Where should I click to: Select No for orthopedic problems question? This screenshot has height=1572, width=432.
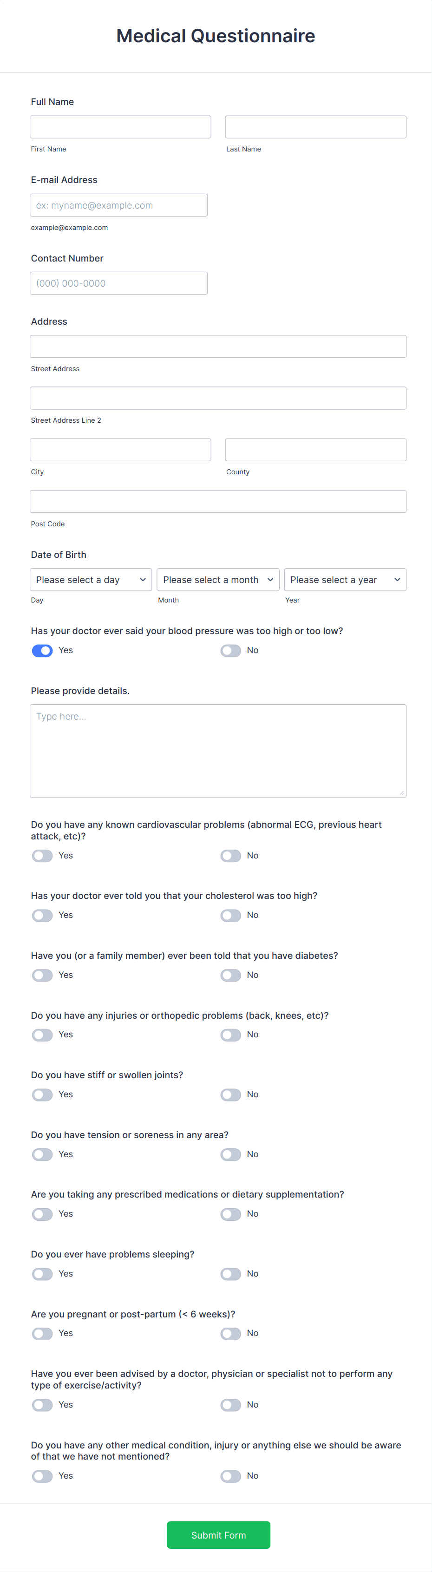[x=231, y=1034]
